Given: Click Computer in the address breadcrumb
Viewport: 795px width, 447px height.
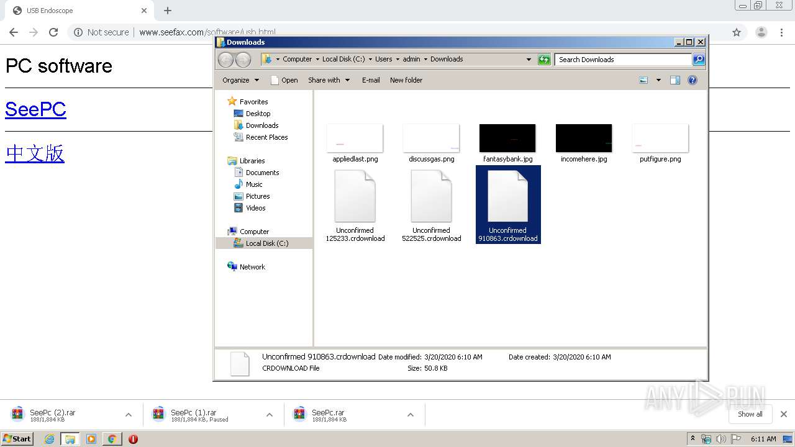Looking at the screenshot, I should click(x=297, y=60).
